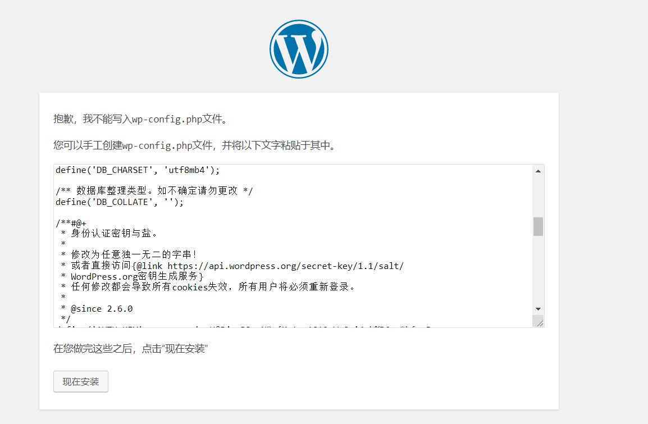Click the '您可以手工创建wp-config.php文件' instruction text
Image resolution: width=648 pixels, height=424 pixels.
195,145
